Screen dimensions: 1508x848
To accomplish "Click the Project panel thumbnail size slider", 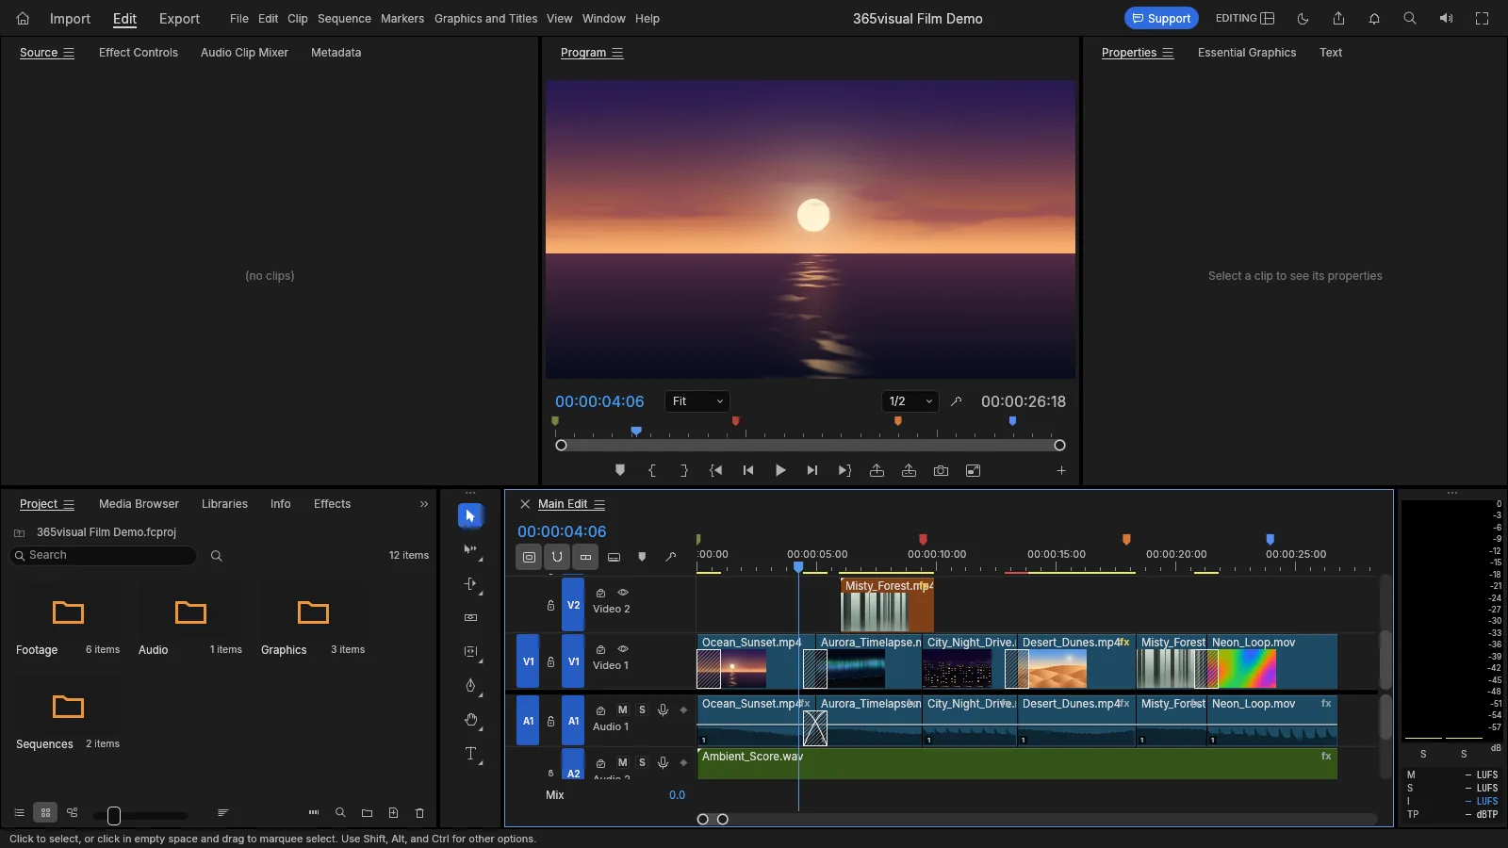I will point(140,815).
